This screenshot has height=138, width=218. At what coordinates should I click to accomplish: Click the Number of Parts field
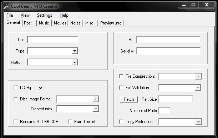tap(164, 110)
